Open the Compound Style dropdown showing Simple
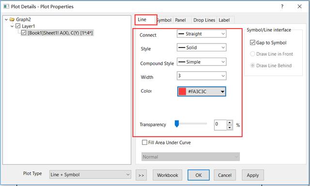Screen dimensions: 310x186 coord(201,62)
